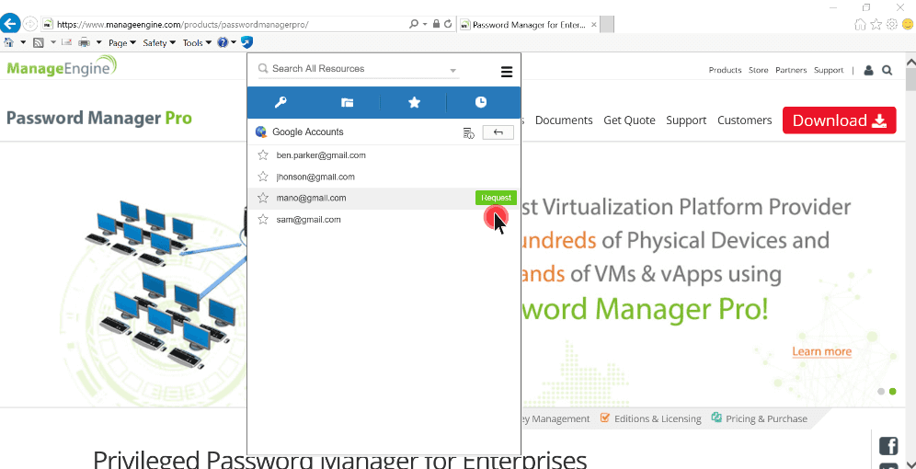Favorite mano@gmail.com with its star
916x469 pixels.
coord(263,198)
